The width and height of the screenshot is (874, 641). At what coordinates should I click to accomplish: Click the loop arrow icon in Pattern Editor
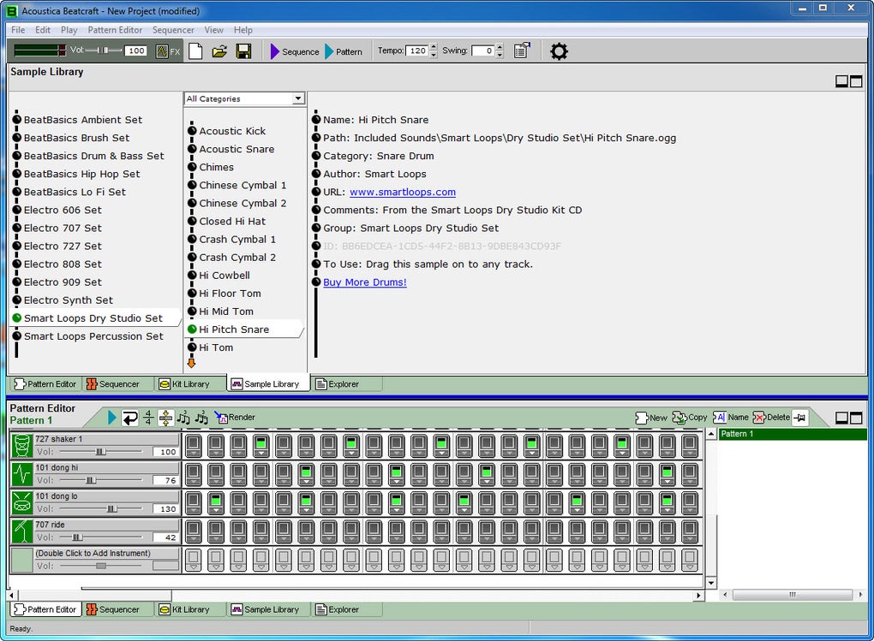pyautogui.click(x=130, y=418)
